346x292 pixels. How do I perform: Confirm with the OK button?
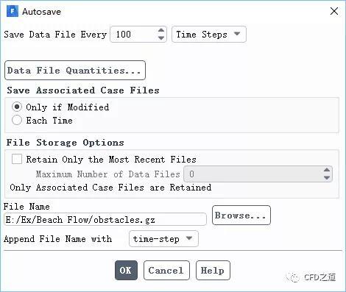pyautogui.click(x=126, y=271)
